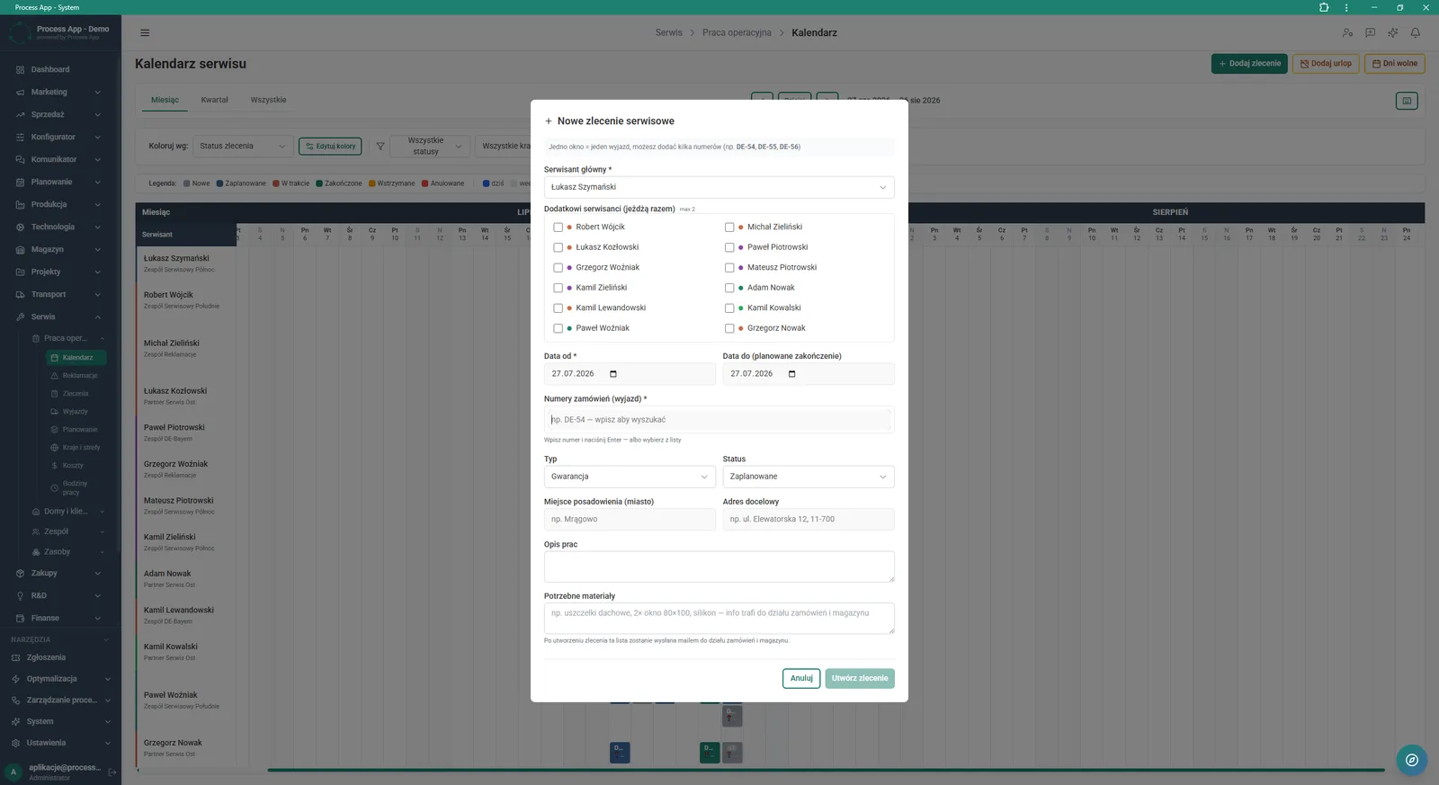
Task: Select Kamil Zieliński checkbox
Action: tap(558, 288)
